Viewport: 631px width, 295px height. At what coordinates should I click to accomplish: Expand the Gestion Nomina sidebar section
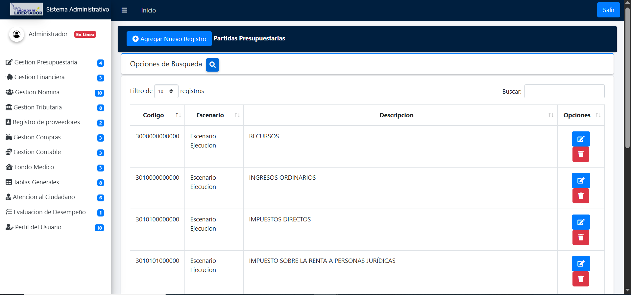click(x=37, y=92)
